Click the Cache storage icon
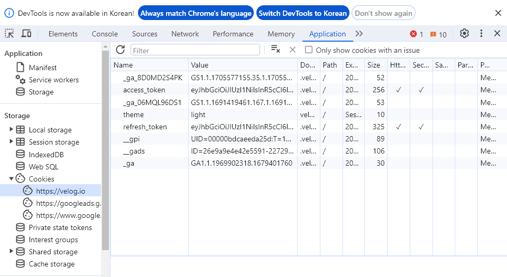 click(21, 264)
